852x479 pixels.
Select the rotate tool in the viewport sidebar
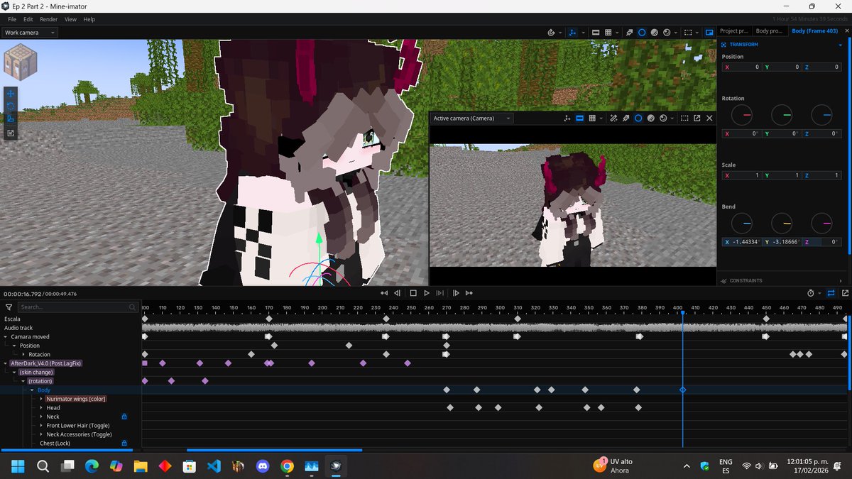pyautogui.click(x=11, y=106)
